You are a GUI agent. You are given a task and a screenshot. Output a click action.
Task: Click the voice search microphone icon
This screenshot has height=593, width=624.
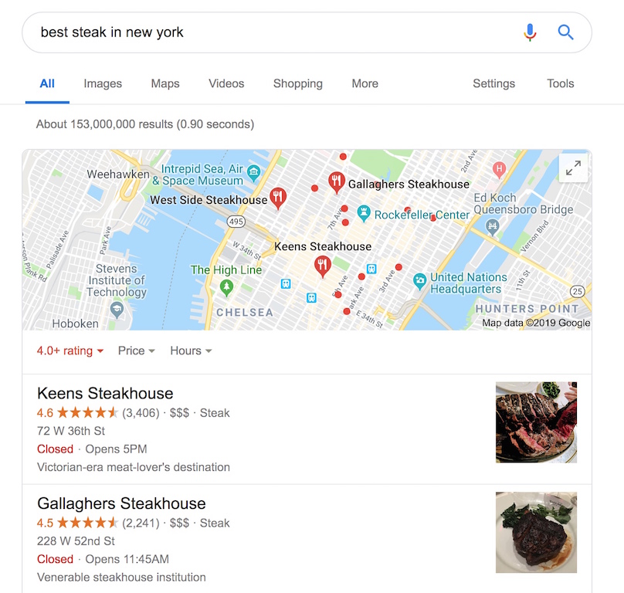coord(530,32)
